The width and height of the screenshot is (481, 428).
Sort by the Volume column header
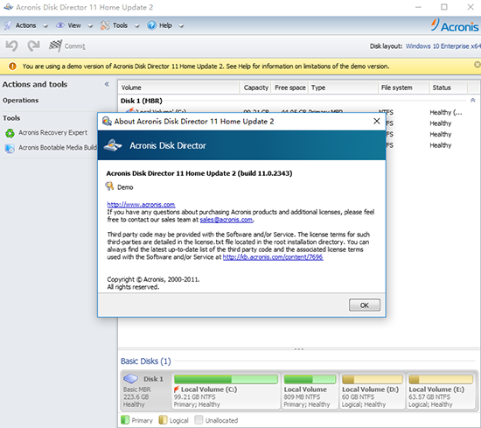(x=178, y=88)
